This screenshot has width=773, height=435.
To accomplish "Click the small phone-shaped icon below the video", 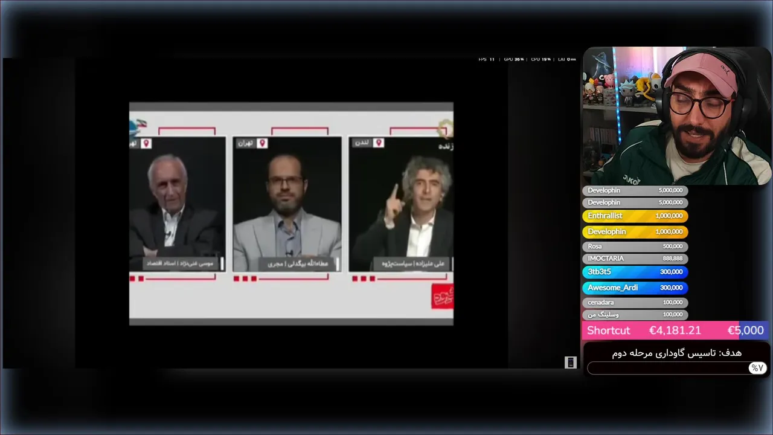I will point(570,362).
